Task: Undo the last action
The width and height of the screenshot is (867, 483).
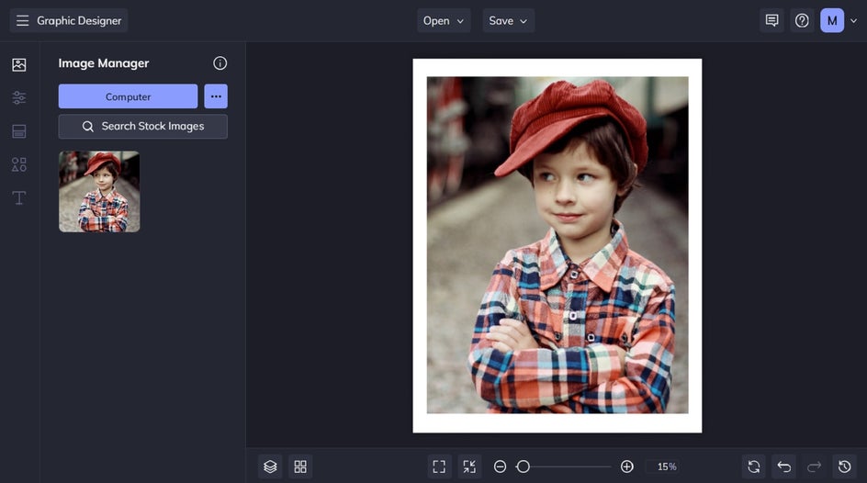Action: pyautogui.click(x=783, y=466)
